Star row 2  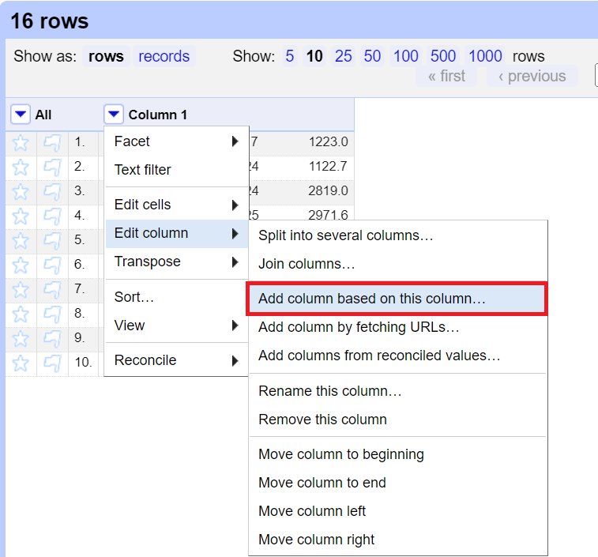click(x=21, y=167)
